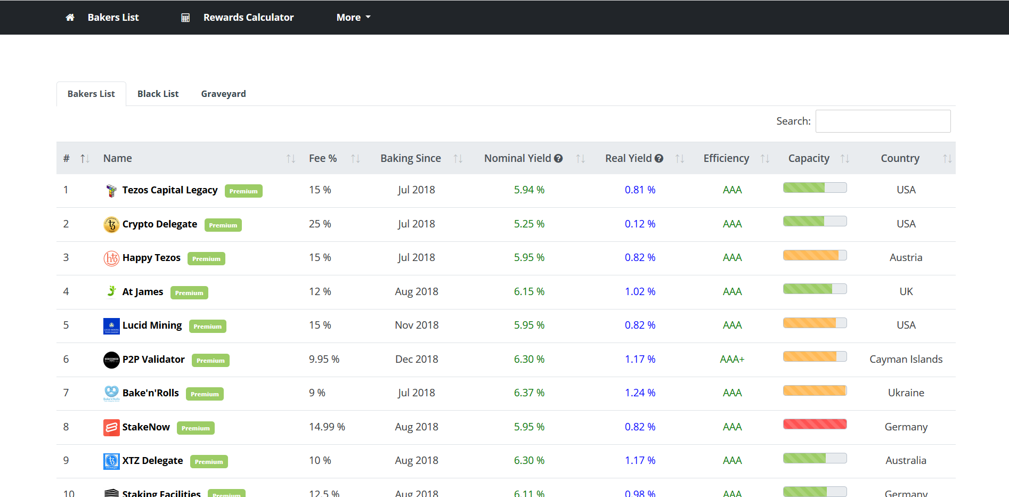Click Bake'n'Rolls full orange capacity bar
Viewport: 1009px width, 497px height.
815,390
